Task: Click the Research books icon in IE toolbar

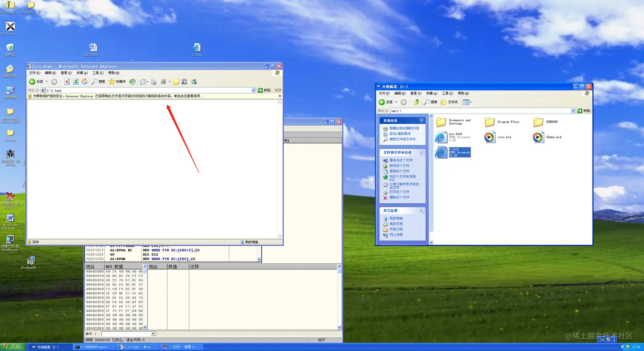Action: [184, 82]
